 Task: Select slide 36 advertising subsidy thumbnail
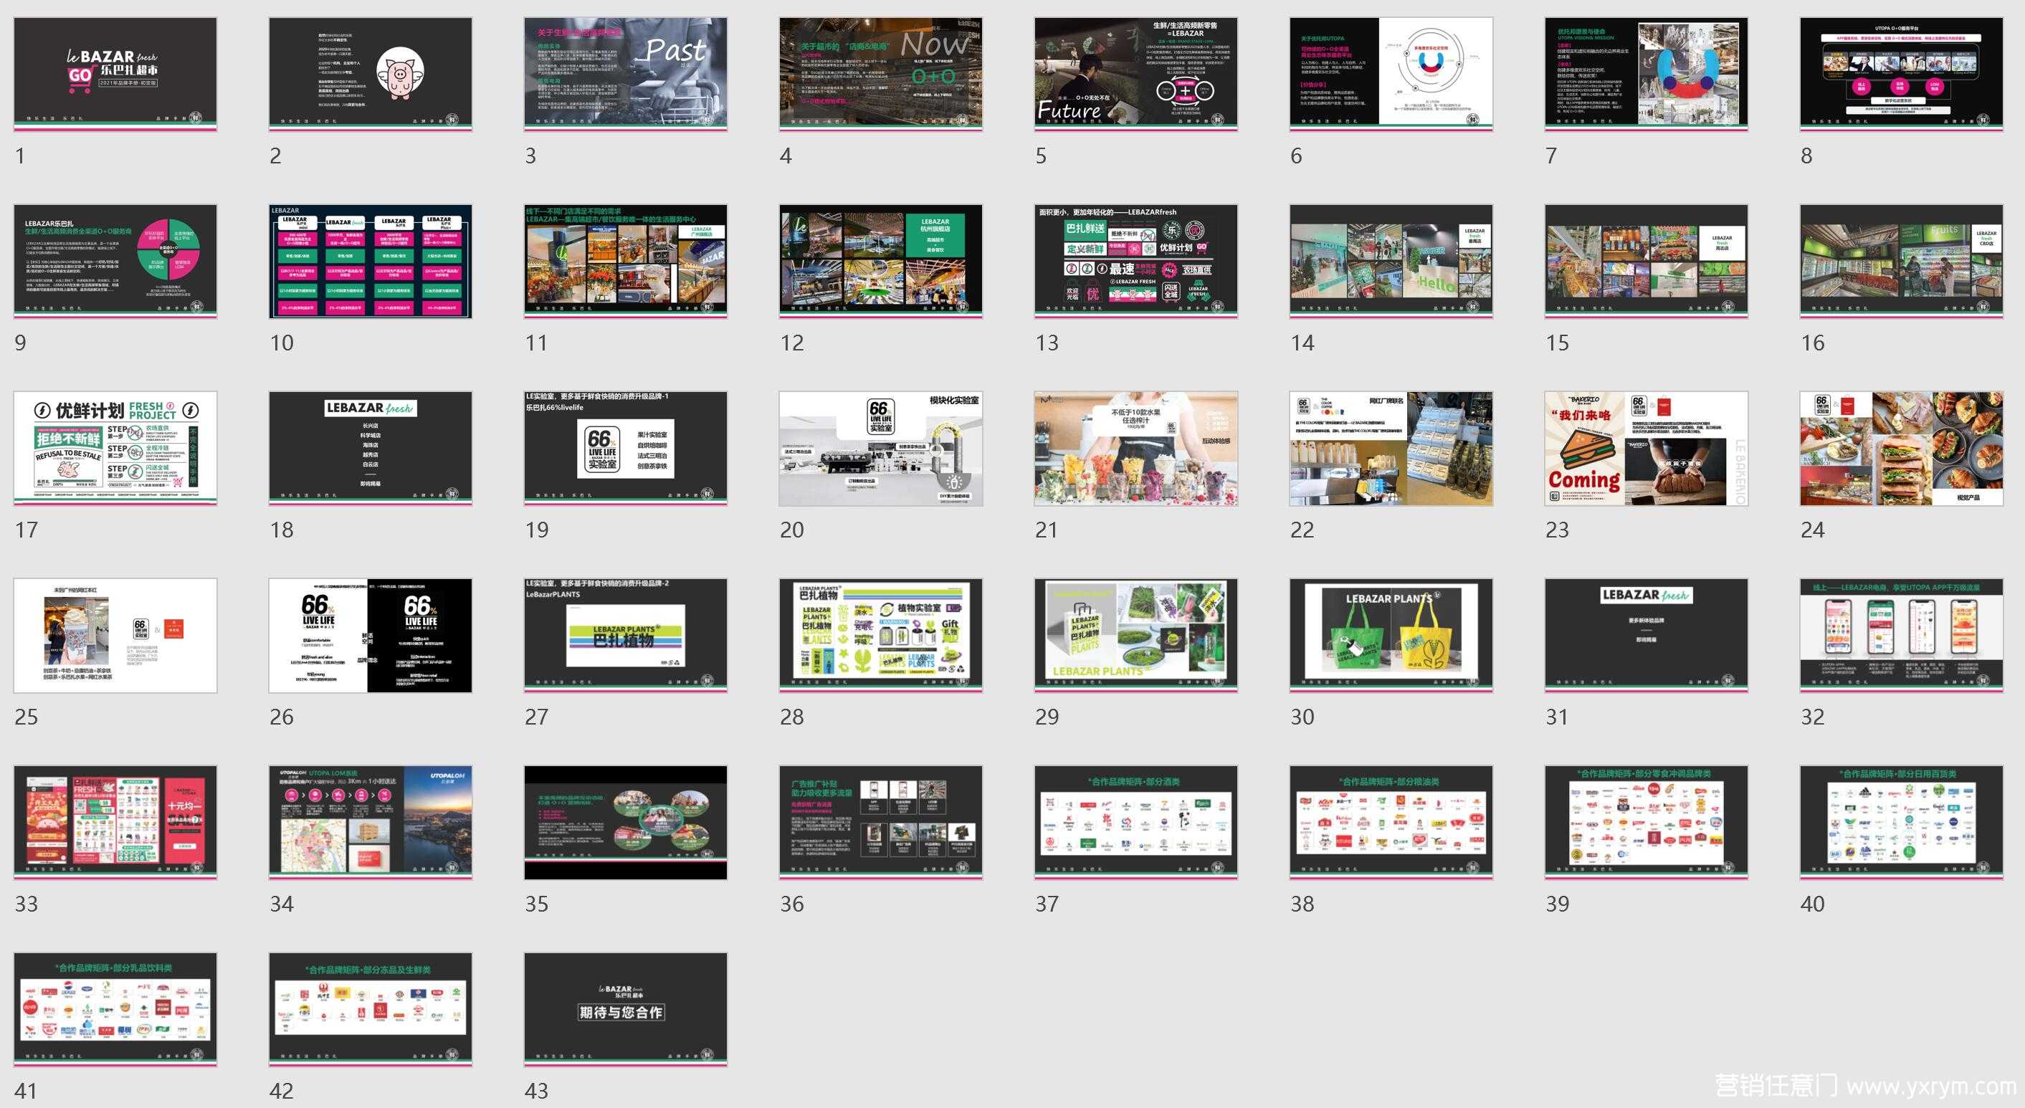point(880,822)
